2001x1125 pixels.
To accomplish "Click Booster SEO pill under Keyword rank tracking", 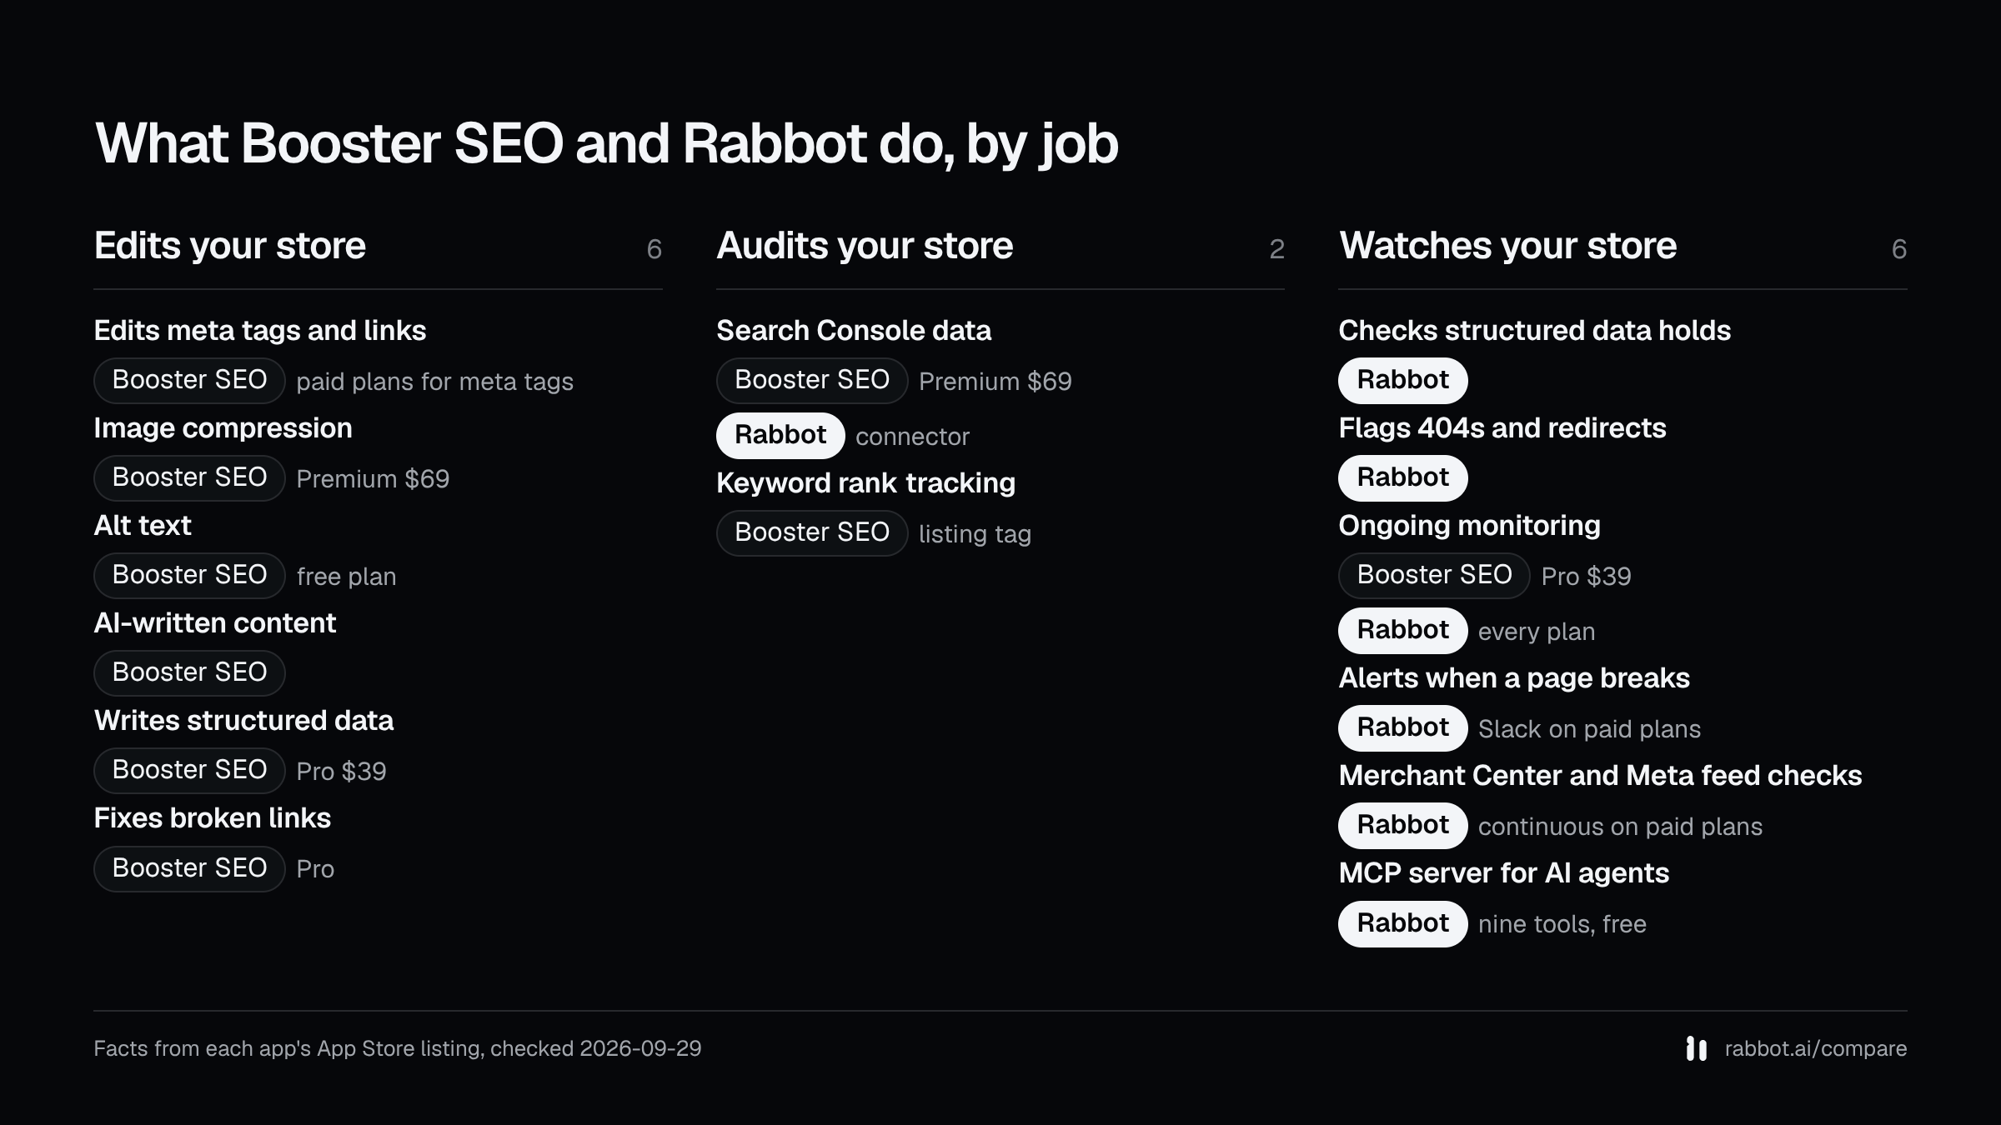I will point(812,532).
